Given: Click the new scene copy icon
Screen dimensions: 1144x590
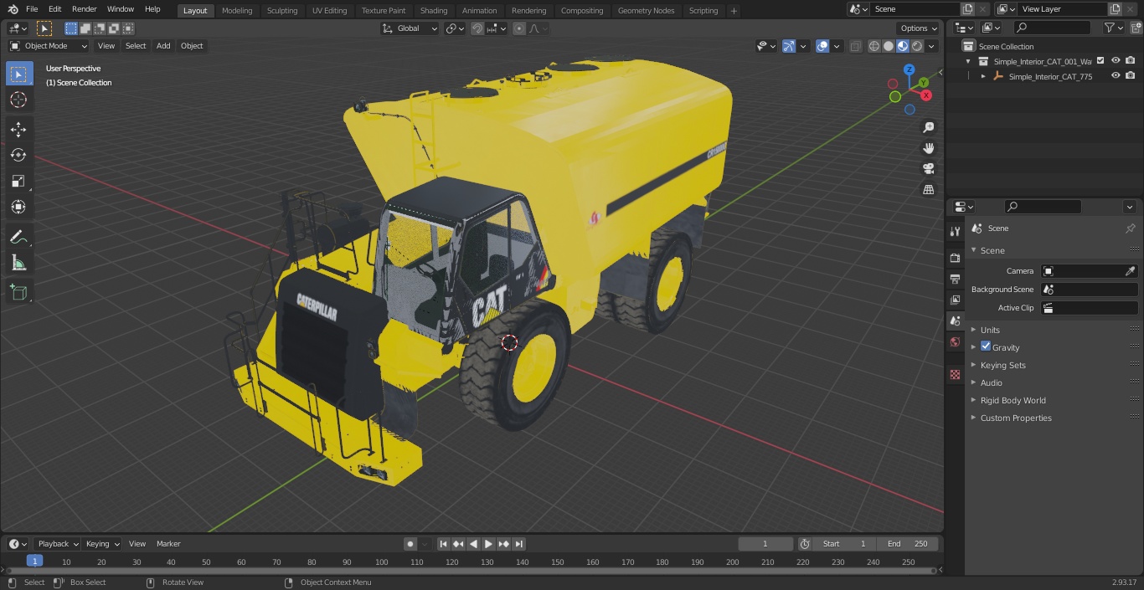Looking at the screenshot, I should (967, 9).
